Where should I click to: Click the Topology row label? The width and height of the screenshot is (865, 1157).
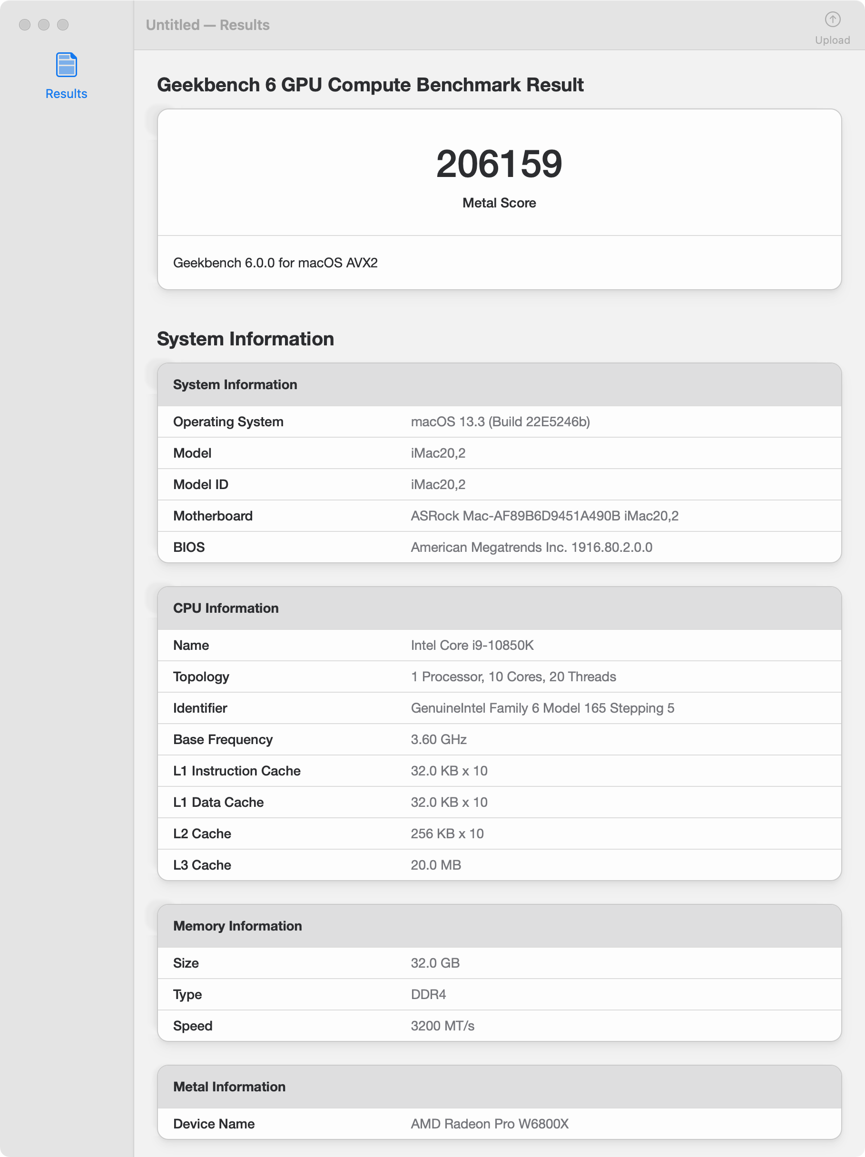pos(201,677)
